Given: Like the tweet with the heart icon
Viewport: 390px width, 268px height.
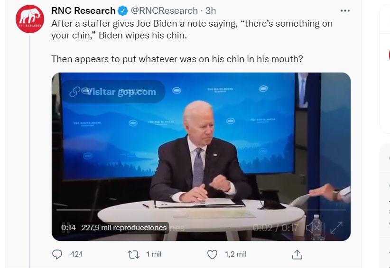Looking at the screenshot, I should (x=213, y=254).
